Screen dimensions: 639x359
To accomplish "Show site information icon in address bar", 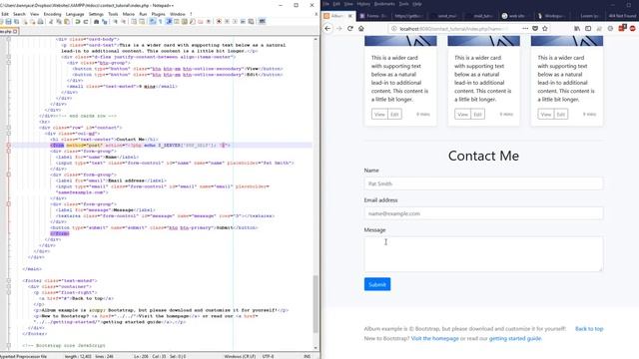I will [x=393, y=29].
